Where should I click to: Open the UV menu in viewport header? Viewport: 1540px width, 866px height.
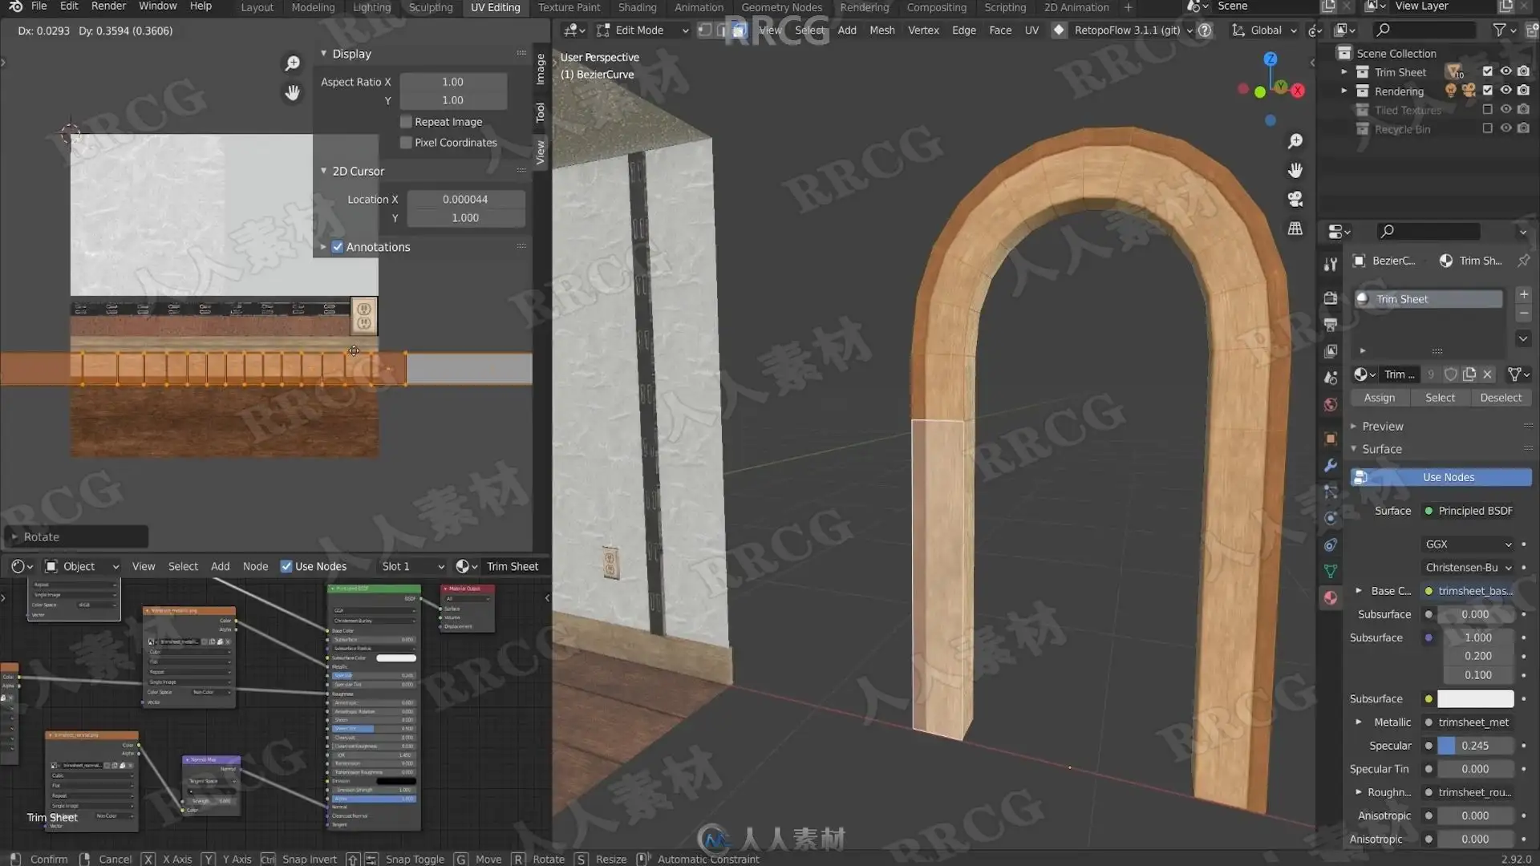(1031, 30)
